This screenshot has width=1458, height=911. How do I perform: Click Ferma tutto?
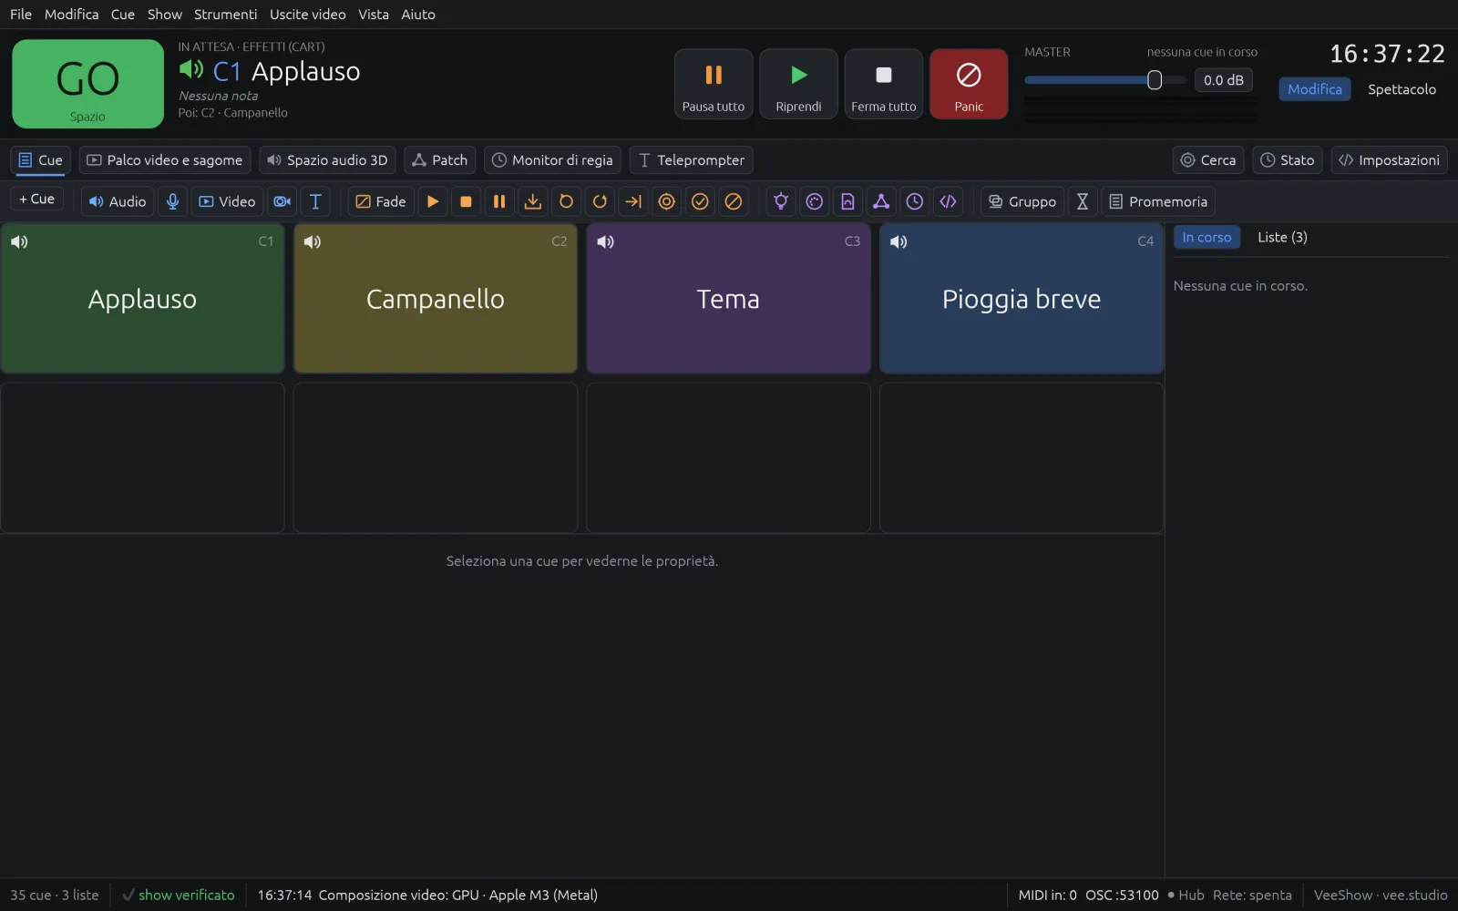point(884,84)
